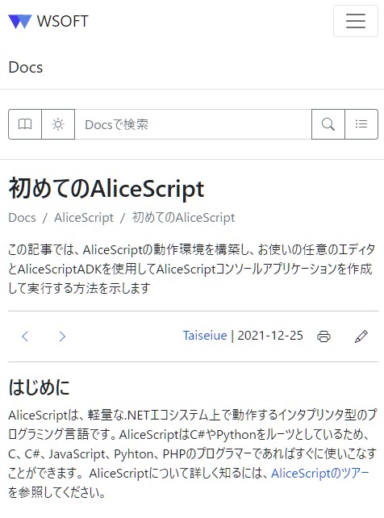Click the 初めてのAliceScript page title
The image size is (384, 518).
pos(106,189)
